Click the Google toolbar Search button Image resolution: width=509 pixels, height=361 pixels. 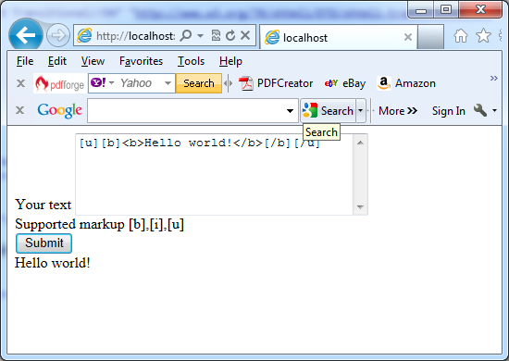(x=328, y=111)
